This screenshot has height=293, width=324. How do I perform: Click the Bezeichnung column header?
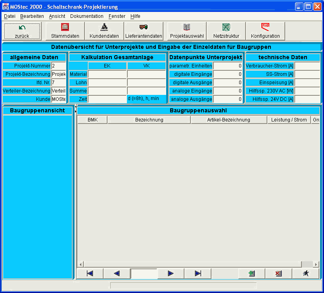click(149, 120)
